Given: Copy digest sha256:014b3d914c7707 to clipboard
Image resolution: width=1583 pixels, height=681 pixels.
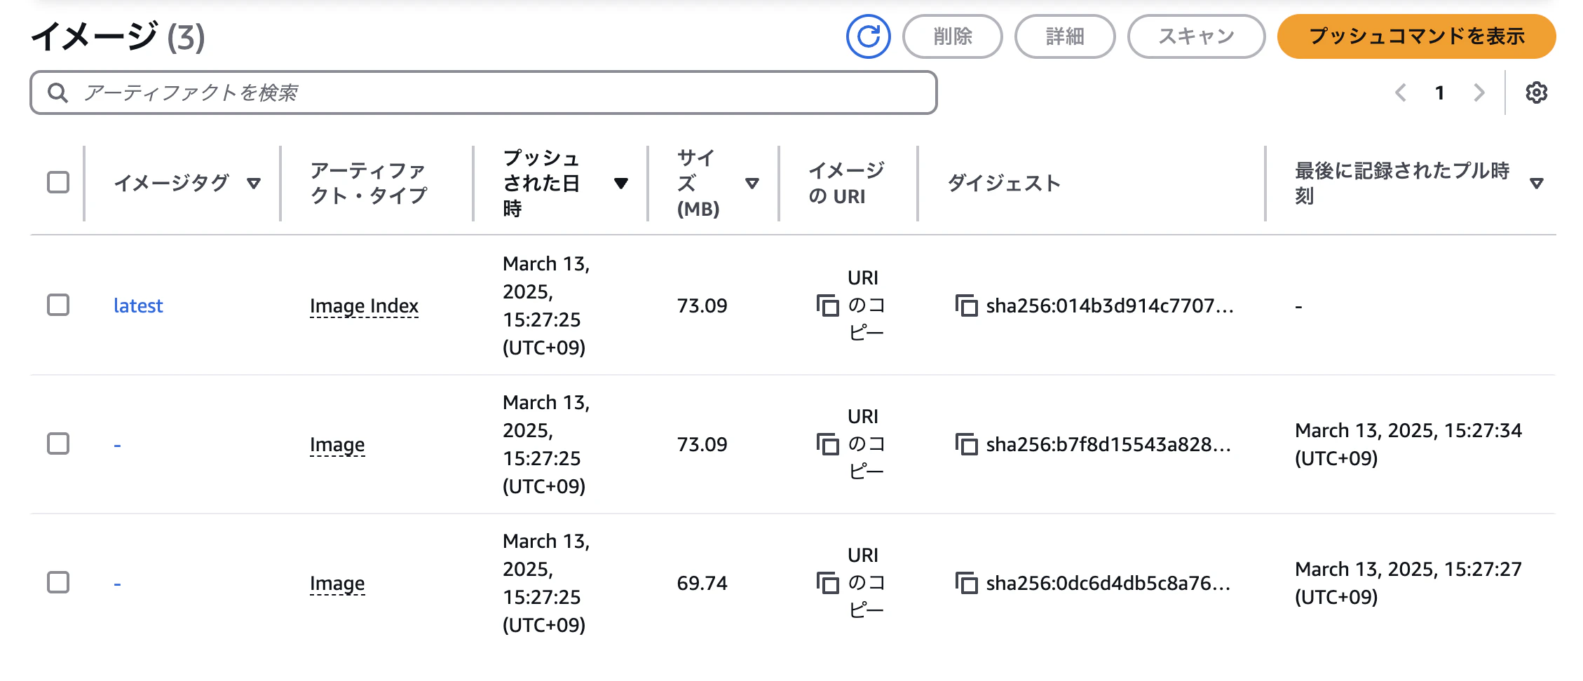Looking at the screenshot, I should point(968,306).
